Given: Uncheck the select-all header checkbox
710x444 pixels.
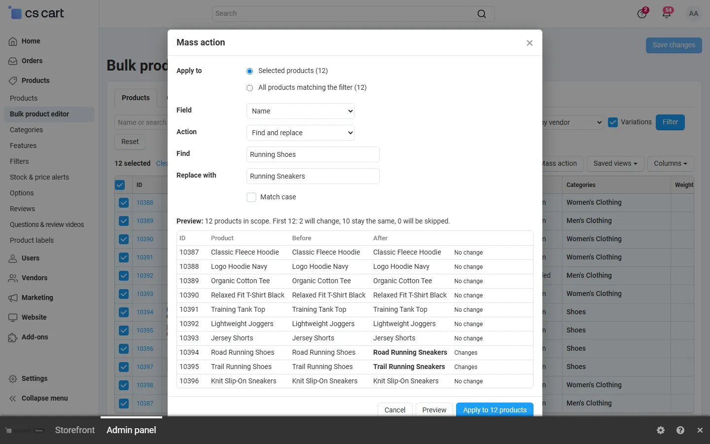Looking at the screenshot, I should 120,185.
